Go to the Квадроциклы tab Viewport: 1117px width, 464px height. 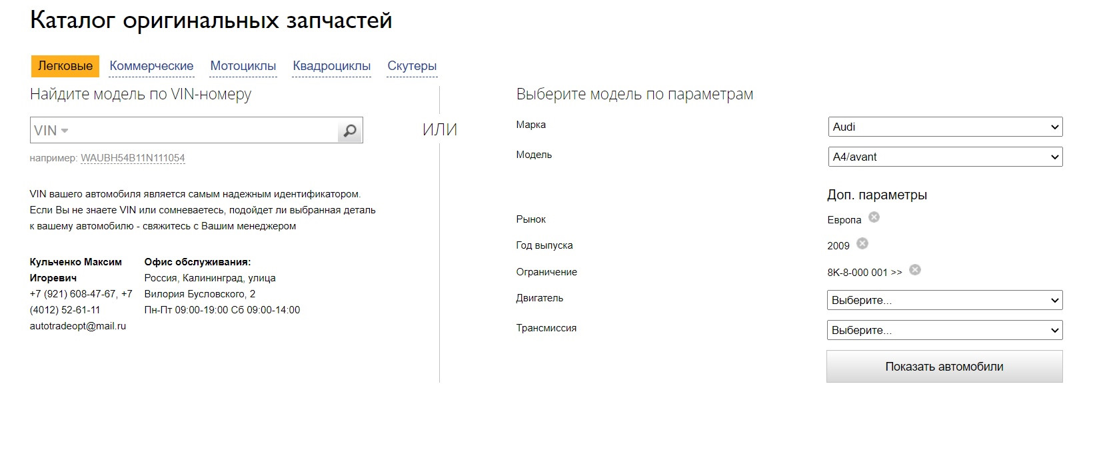tap(332, 66)
